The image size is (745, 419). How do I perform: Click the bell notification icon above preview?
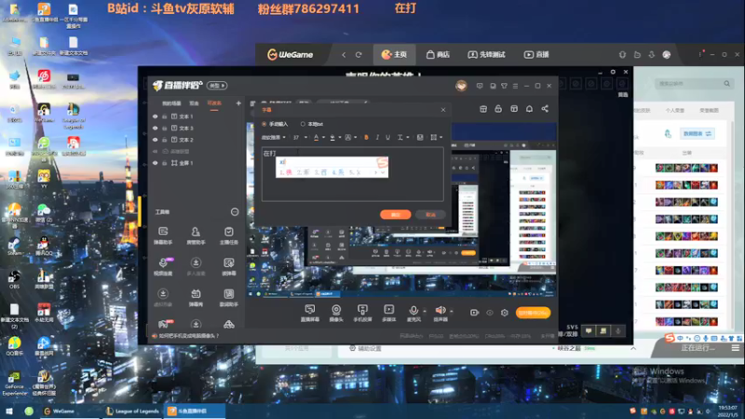click(529, 109)
